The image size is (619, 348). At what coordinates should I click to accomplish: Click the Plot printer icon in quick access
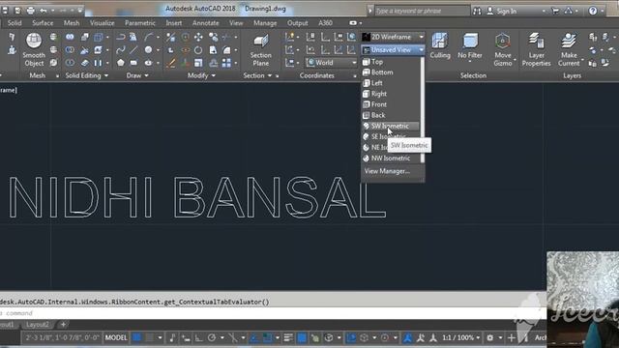tap(30, 11)
